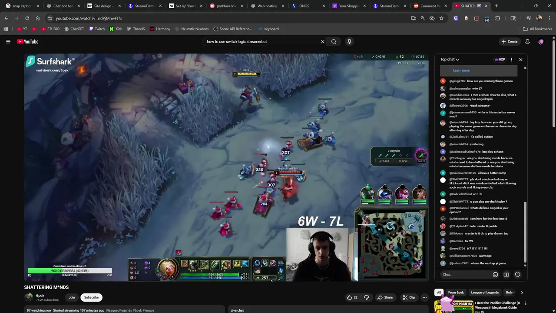Viewport: 556px width, 313px height.
Task: Open the ThreeJS bookmark
Action: (x=136, y=29)
